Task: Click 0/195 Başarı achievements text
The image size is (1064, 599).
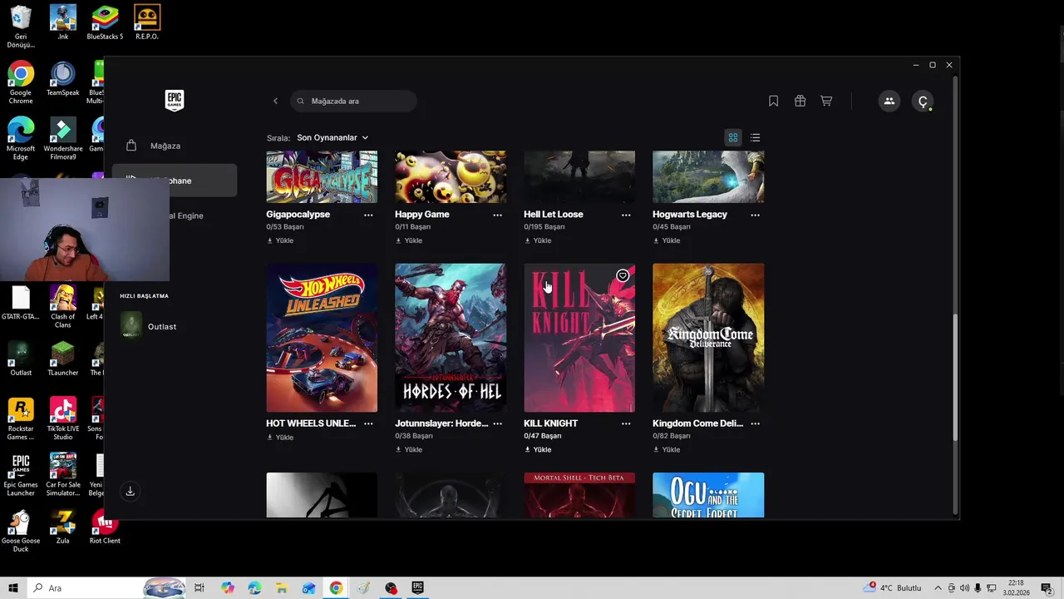Action: (544, 227)
